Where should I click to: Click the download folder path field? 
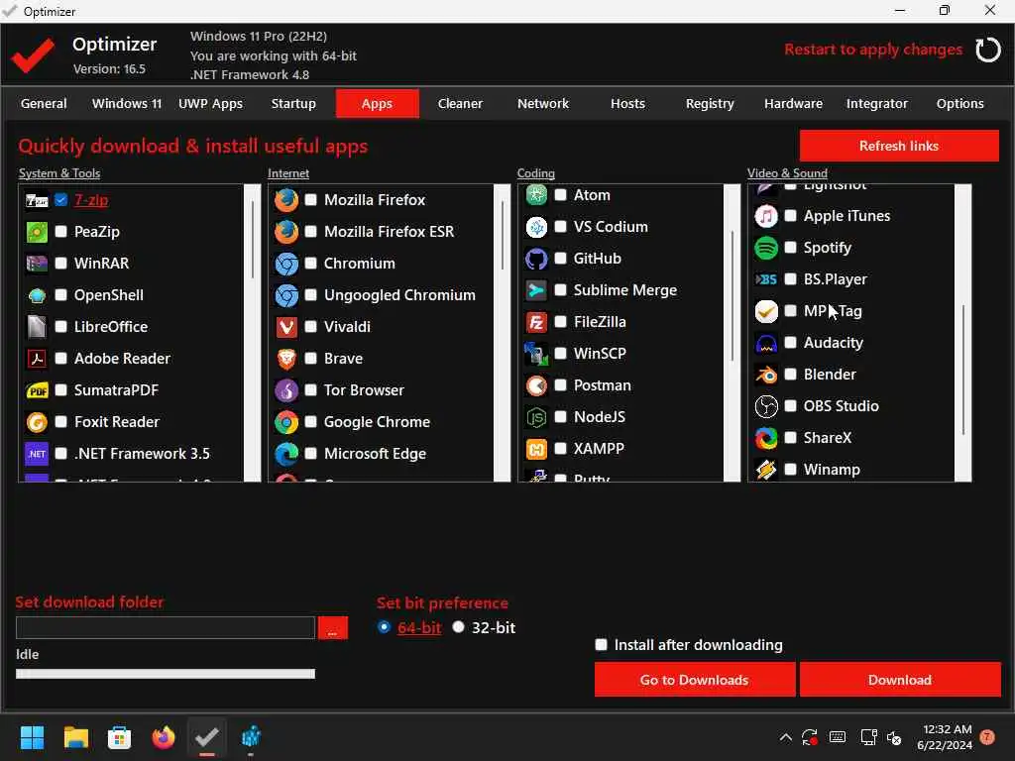click(x=166, y=627)
